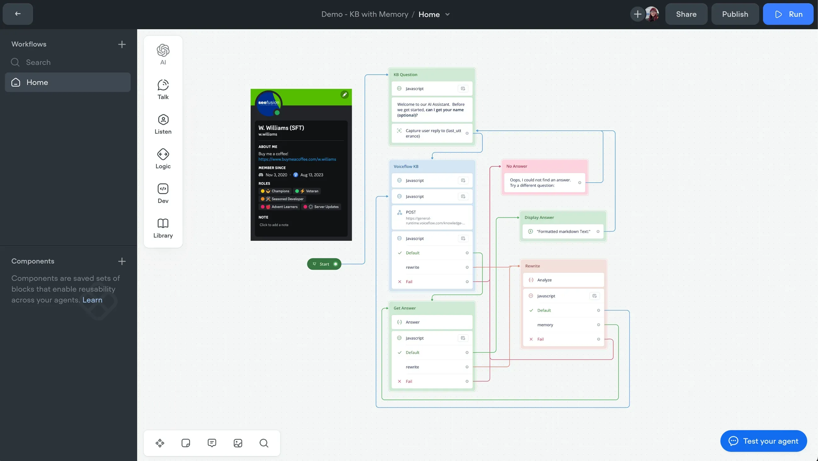The image size is (818, 461).
Task: Open the Library panel
Action: click(163, 228)
